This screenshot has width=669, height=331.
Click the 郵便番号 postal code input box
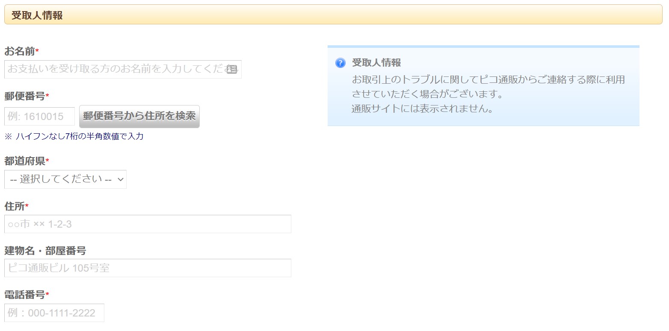tap(39, 116)
